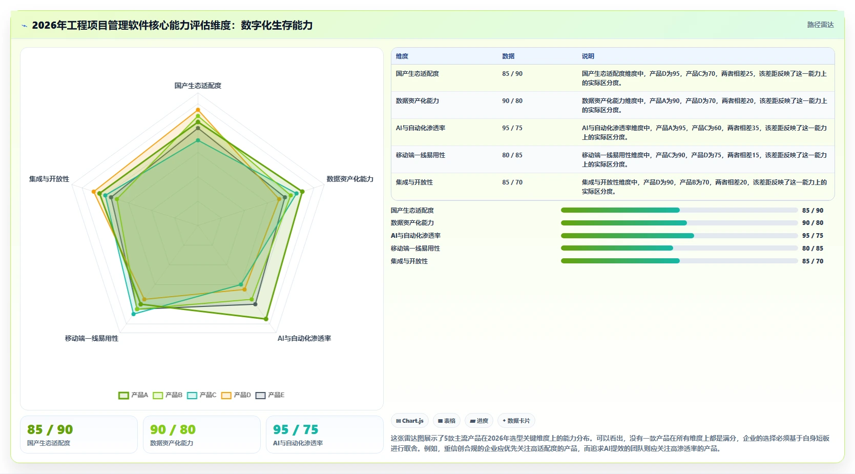The height and width of the screenshot is (474, 855).
Task: Click the 移动端一线易用性 progress bar
Action: point(680,248)
